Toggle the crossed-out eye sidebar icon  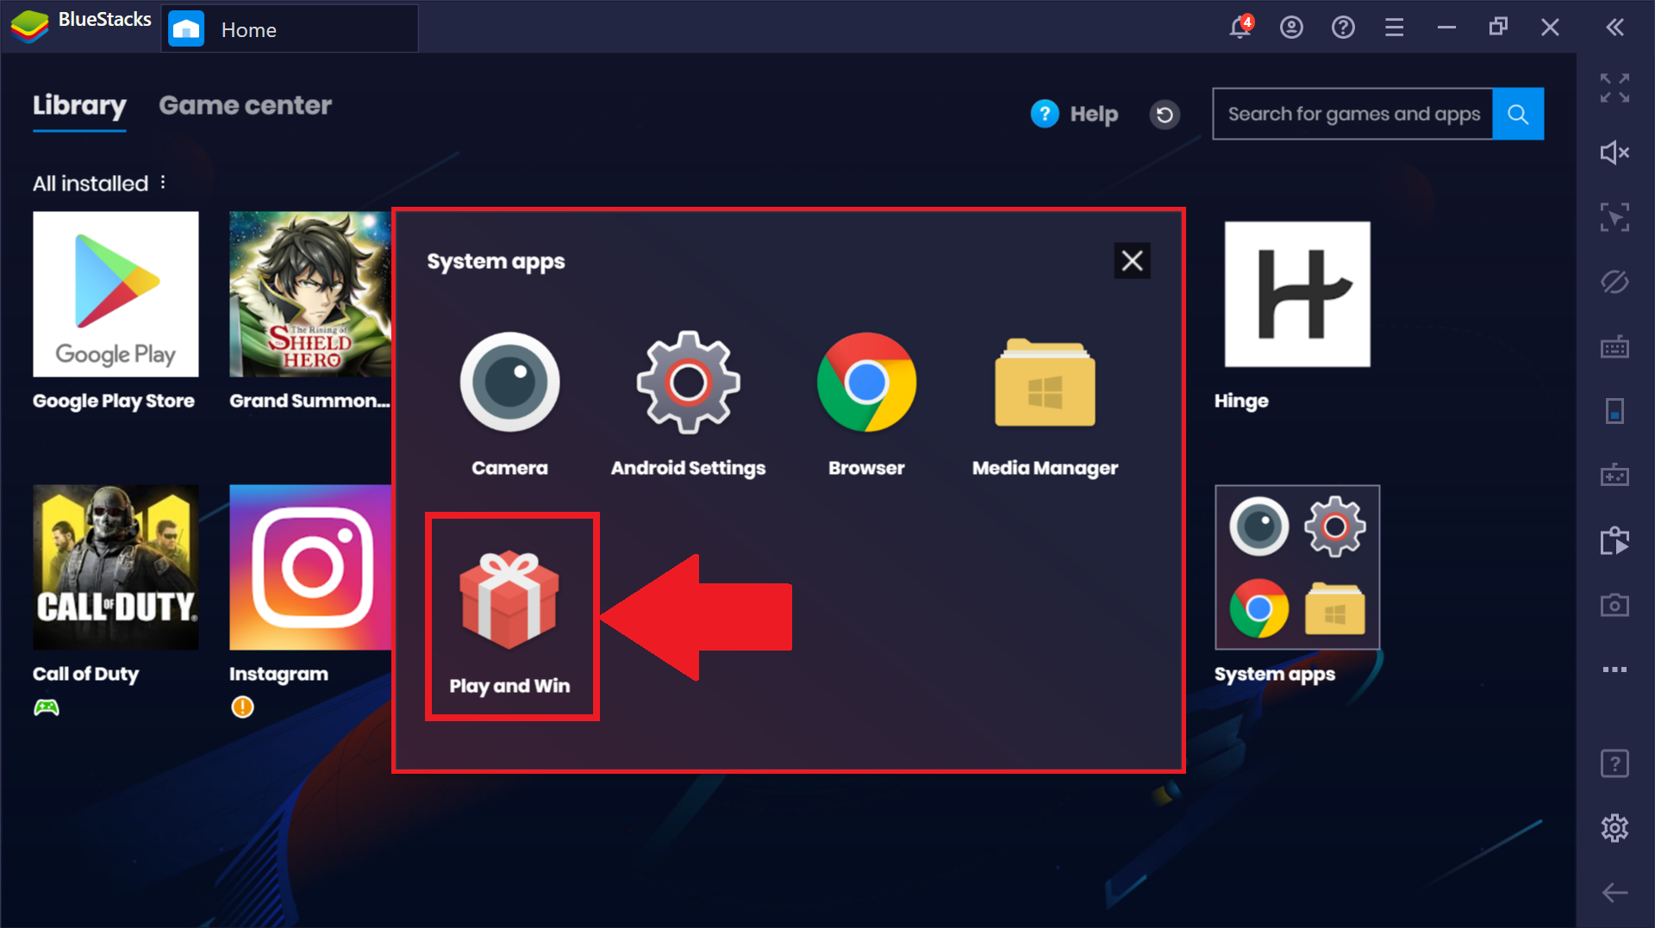coord(1614,282)
